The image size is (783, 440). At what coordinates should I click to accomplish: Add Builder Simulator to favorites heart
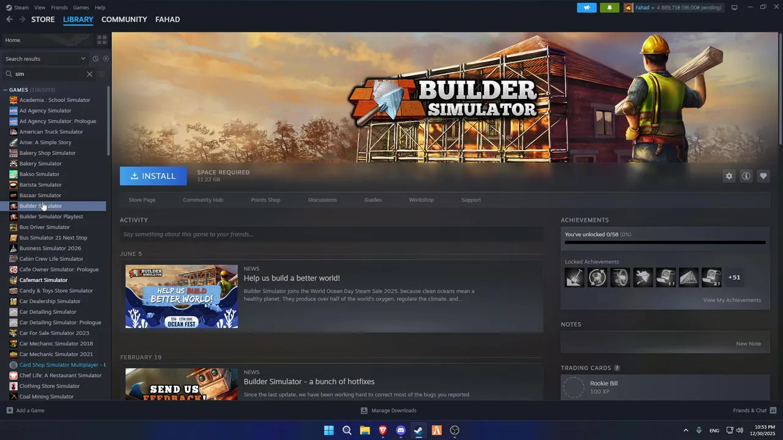click(763, 176)
